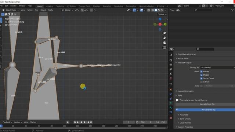Uncheck the Names checkbox
This screenshot has height=132, width=235.
point(202,71)
